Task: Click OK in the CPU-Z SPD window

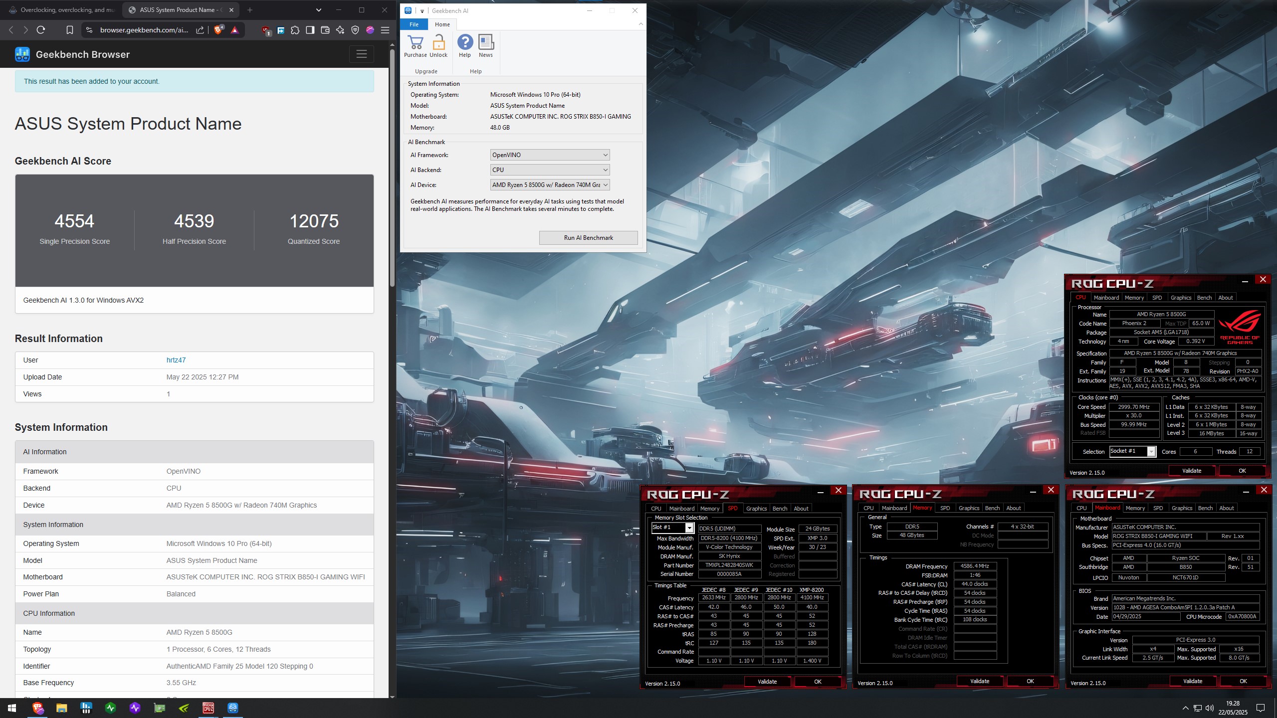Action: (x=818, y=682)
